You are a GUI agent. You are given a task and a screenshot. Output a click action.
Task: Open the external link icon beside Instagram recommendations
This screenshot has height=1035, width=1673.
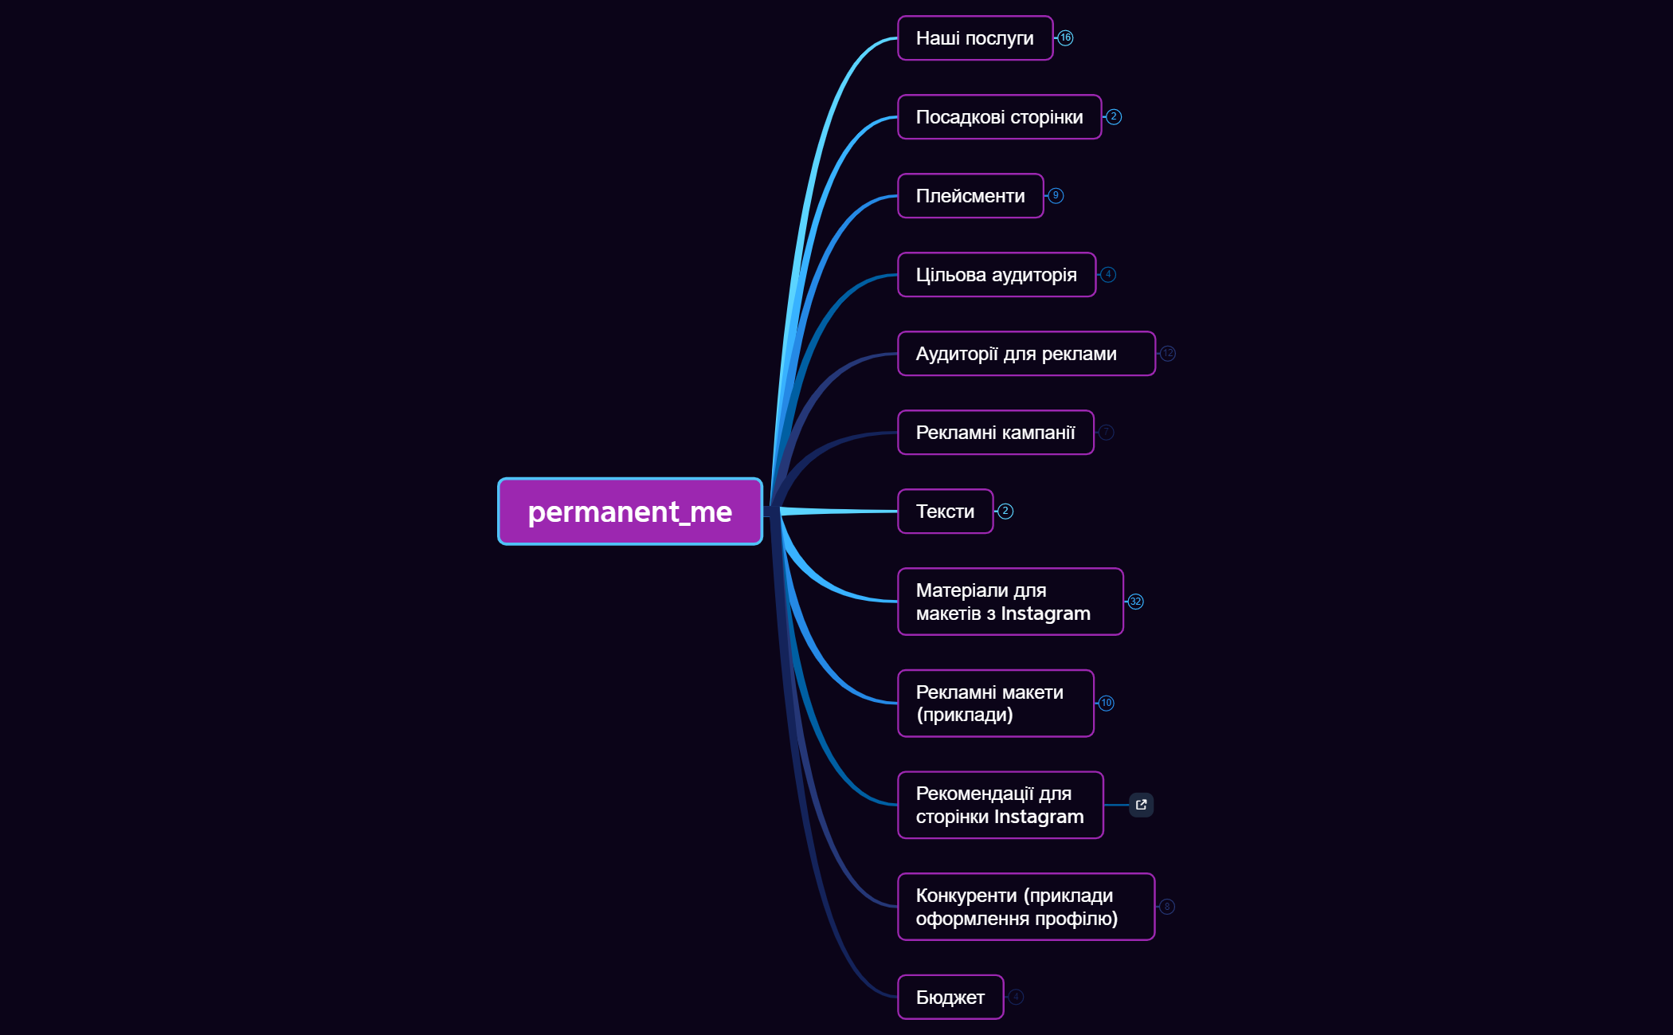click(x=1141, y=805)
